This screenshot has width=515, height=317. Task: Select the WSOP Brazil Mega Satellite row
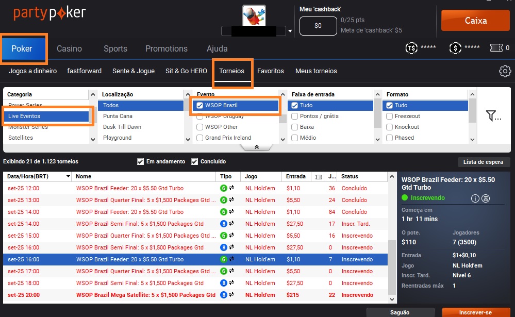tap(195, 295)
